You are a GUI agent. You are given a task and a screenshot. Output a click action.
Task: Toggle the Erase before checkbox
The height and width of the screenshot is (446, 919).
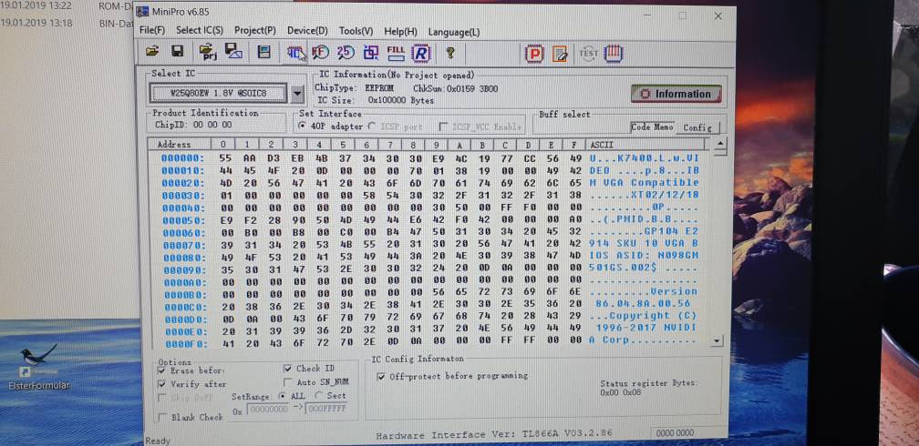pyautogui.click(x=162, y=370)
